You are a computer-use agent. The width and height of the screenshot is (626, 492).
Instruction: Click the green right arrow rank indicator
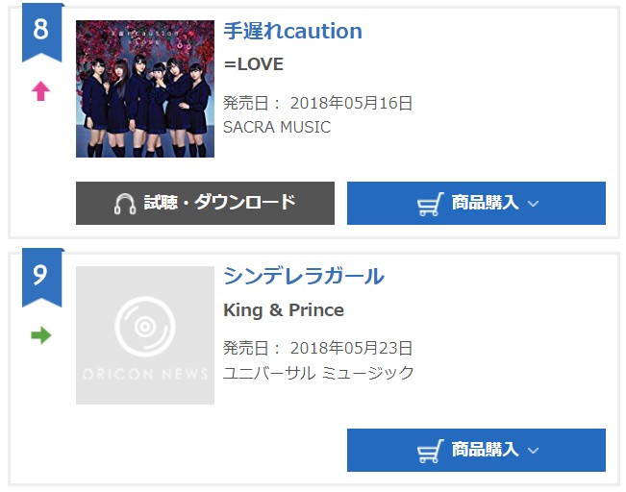[40, 335]
